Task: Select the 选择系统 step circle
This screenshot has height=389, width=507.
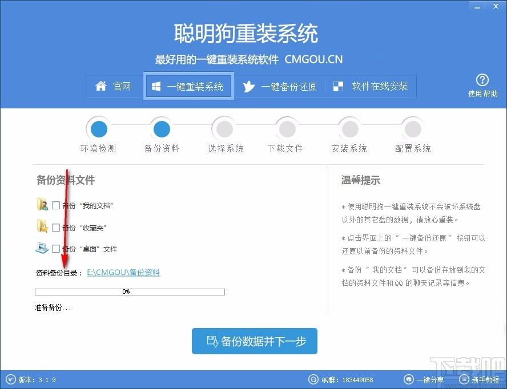Action: (224, 129)
